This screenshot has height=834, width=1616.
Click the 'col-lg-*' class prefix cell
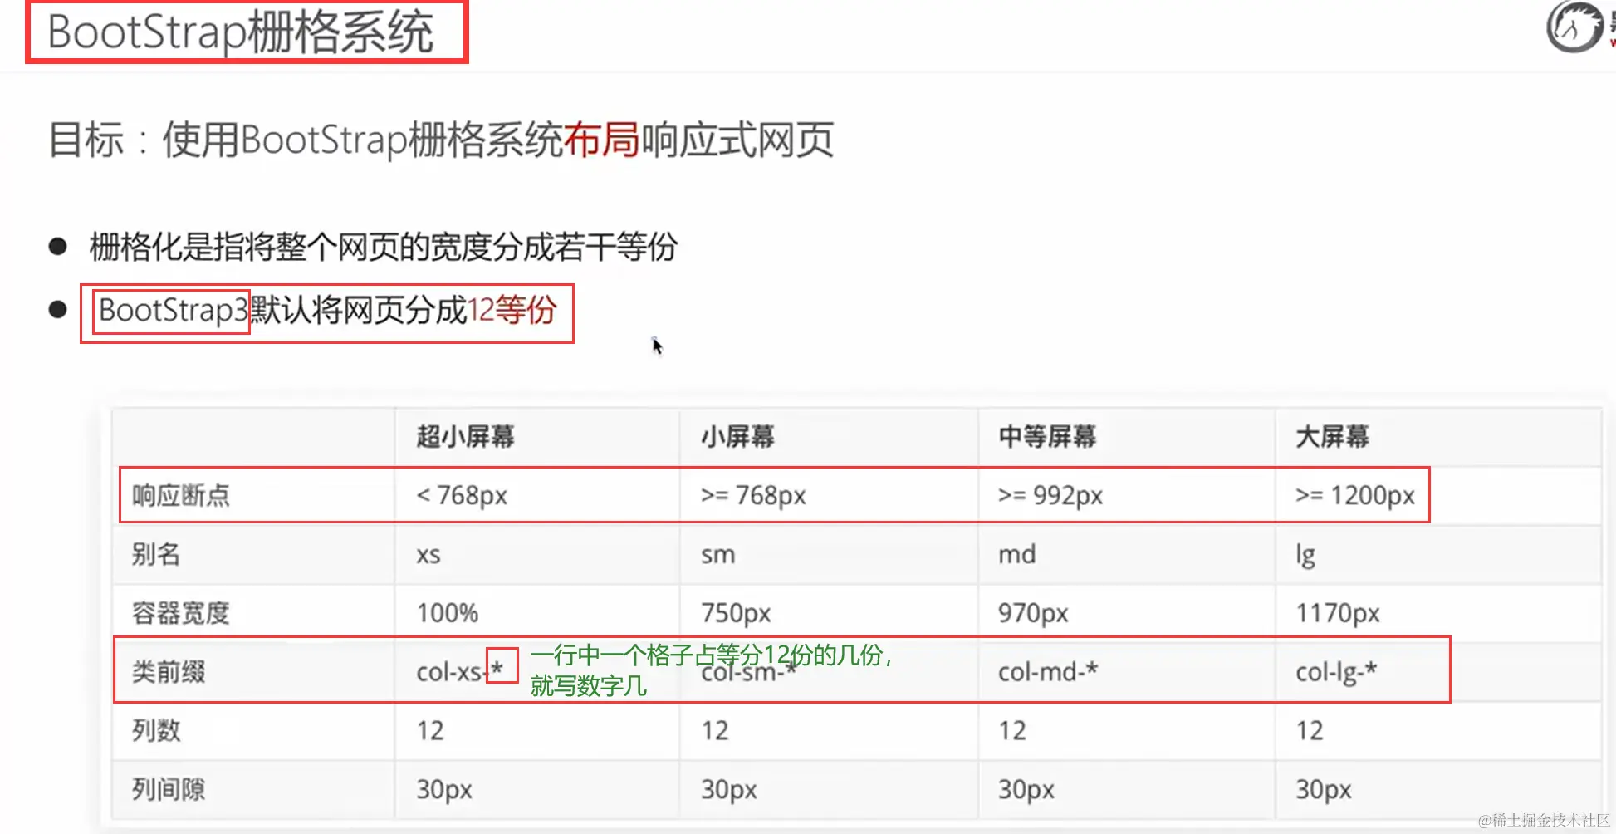pyautogui.click(x=1335, y=672)
